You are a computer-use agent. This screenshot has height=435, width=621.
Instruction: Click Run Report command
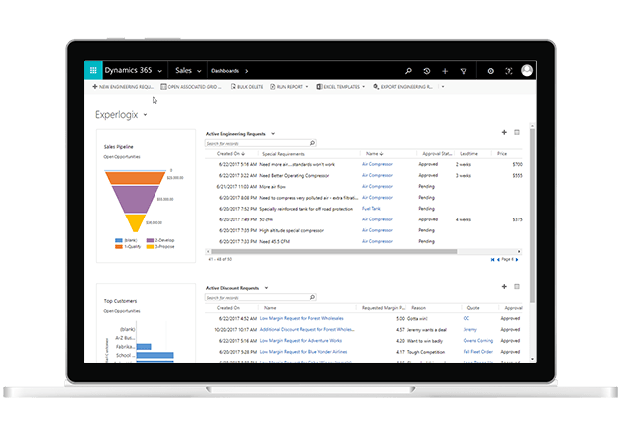click(x=289, y=87)
